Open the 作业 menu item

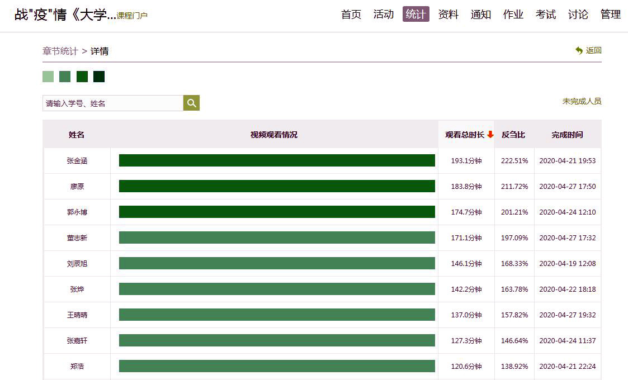513,15
